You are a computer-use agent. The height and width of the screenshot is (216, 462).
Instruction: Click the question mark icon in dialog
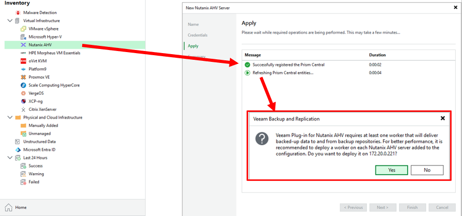coord(261,138)
